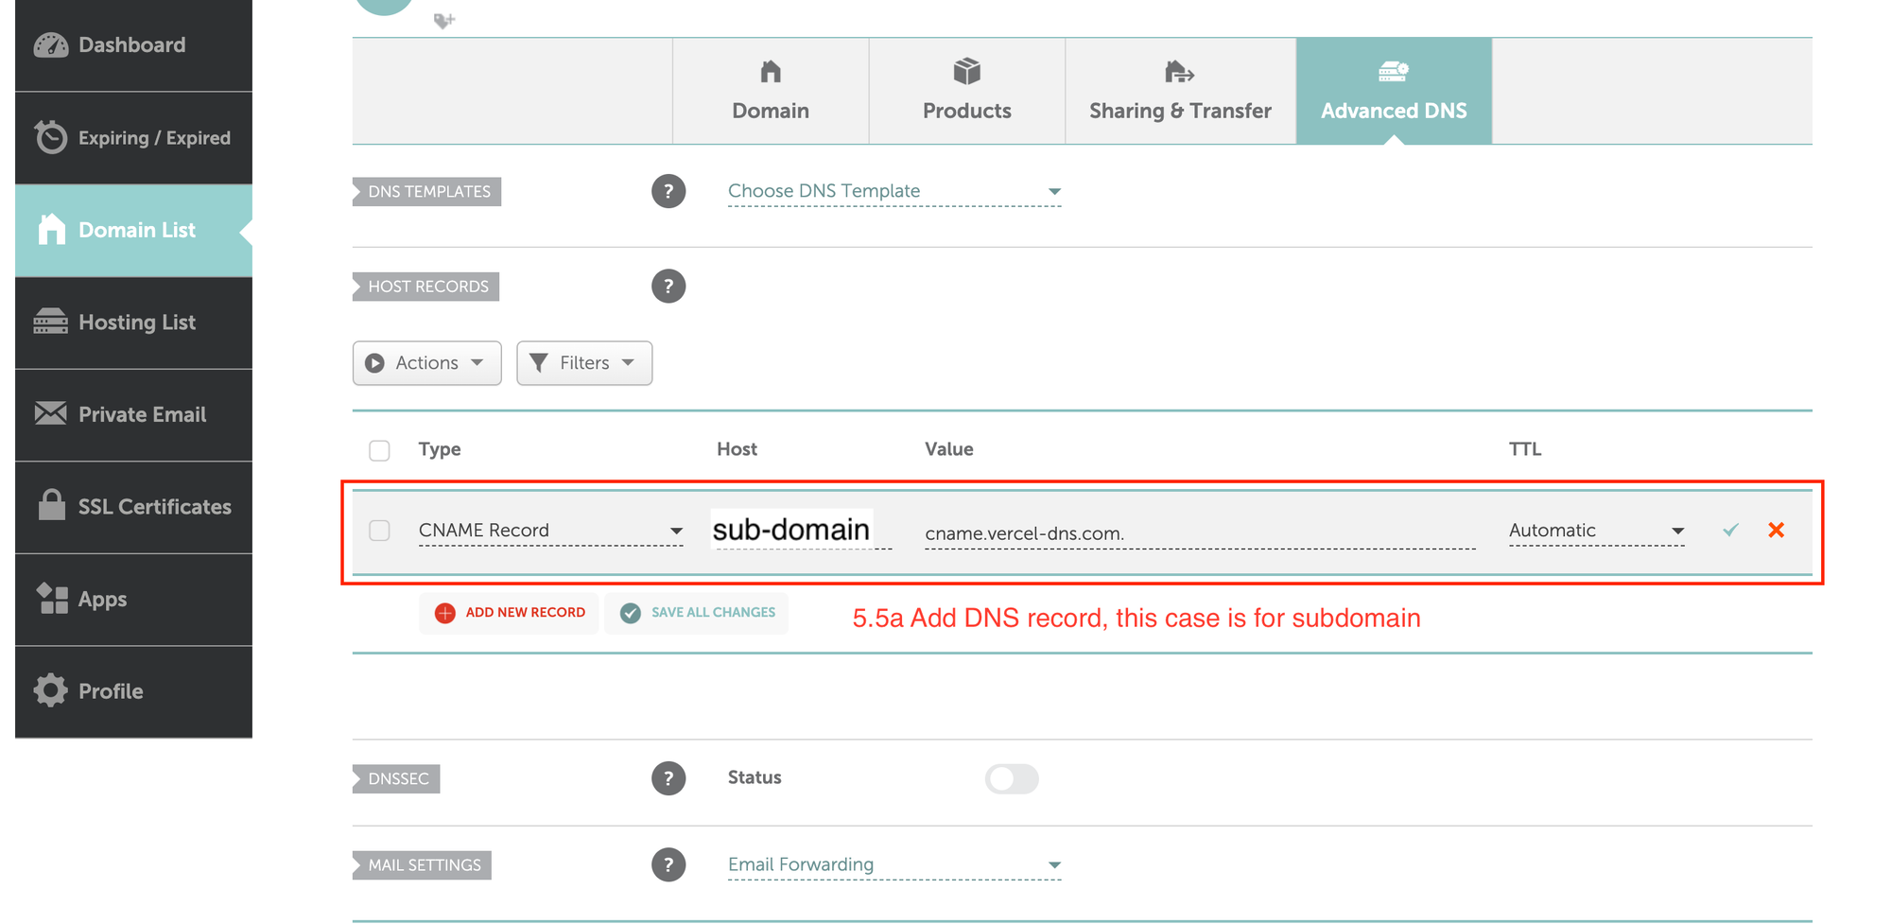Check the select-all checkbox in table header

(379, 450)
